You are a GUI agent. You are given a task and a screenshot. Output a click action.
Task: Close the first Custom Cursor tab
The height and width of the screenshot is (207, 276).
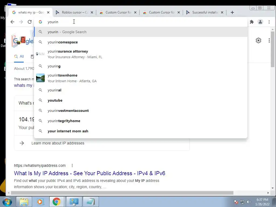(x=135, y=12)
